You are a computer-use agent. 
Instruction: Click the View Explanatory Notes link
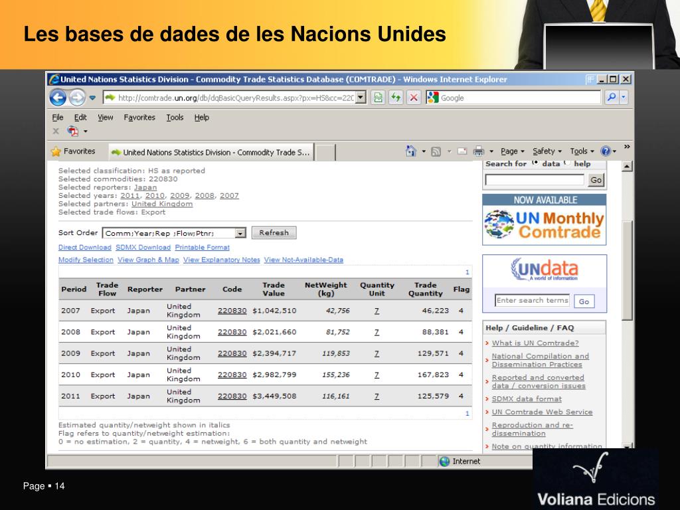click(x=222, y=260)
